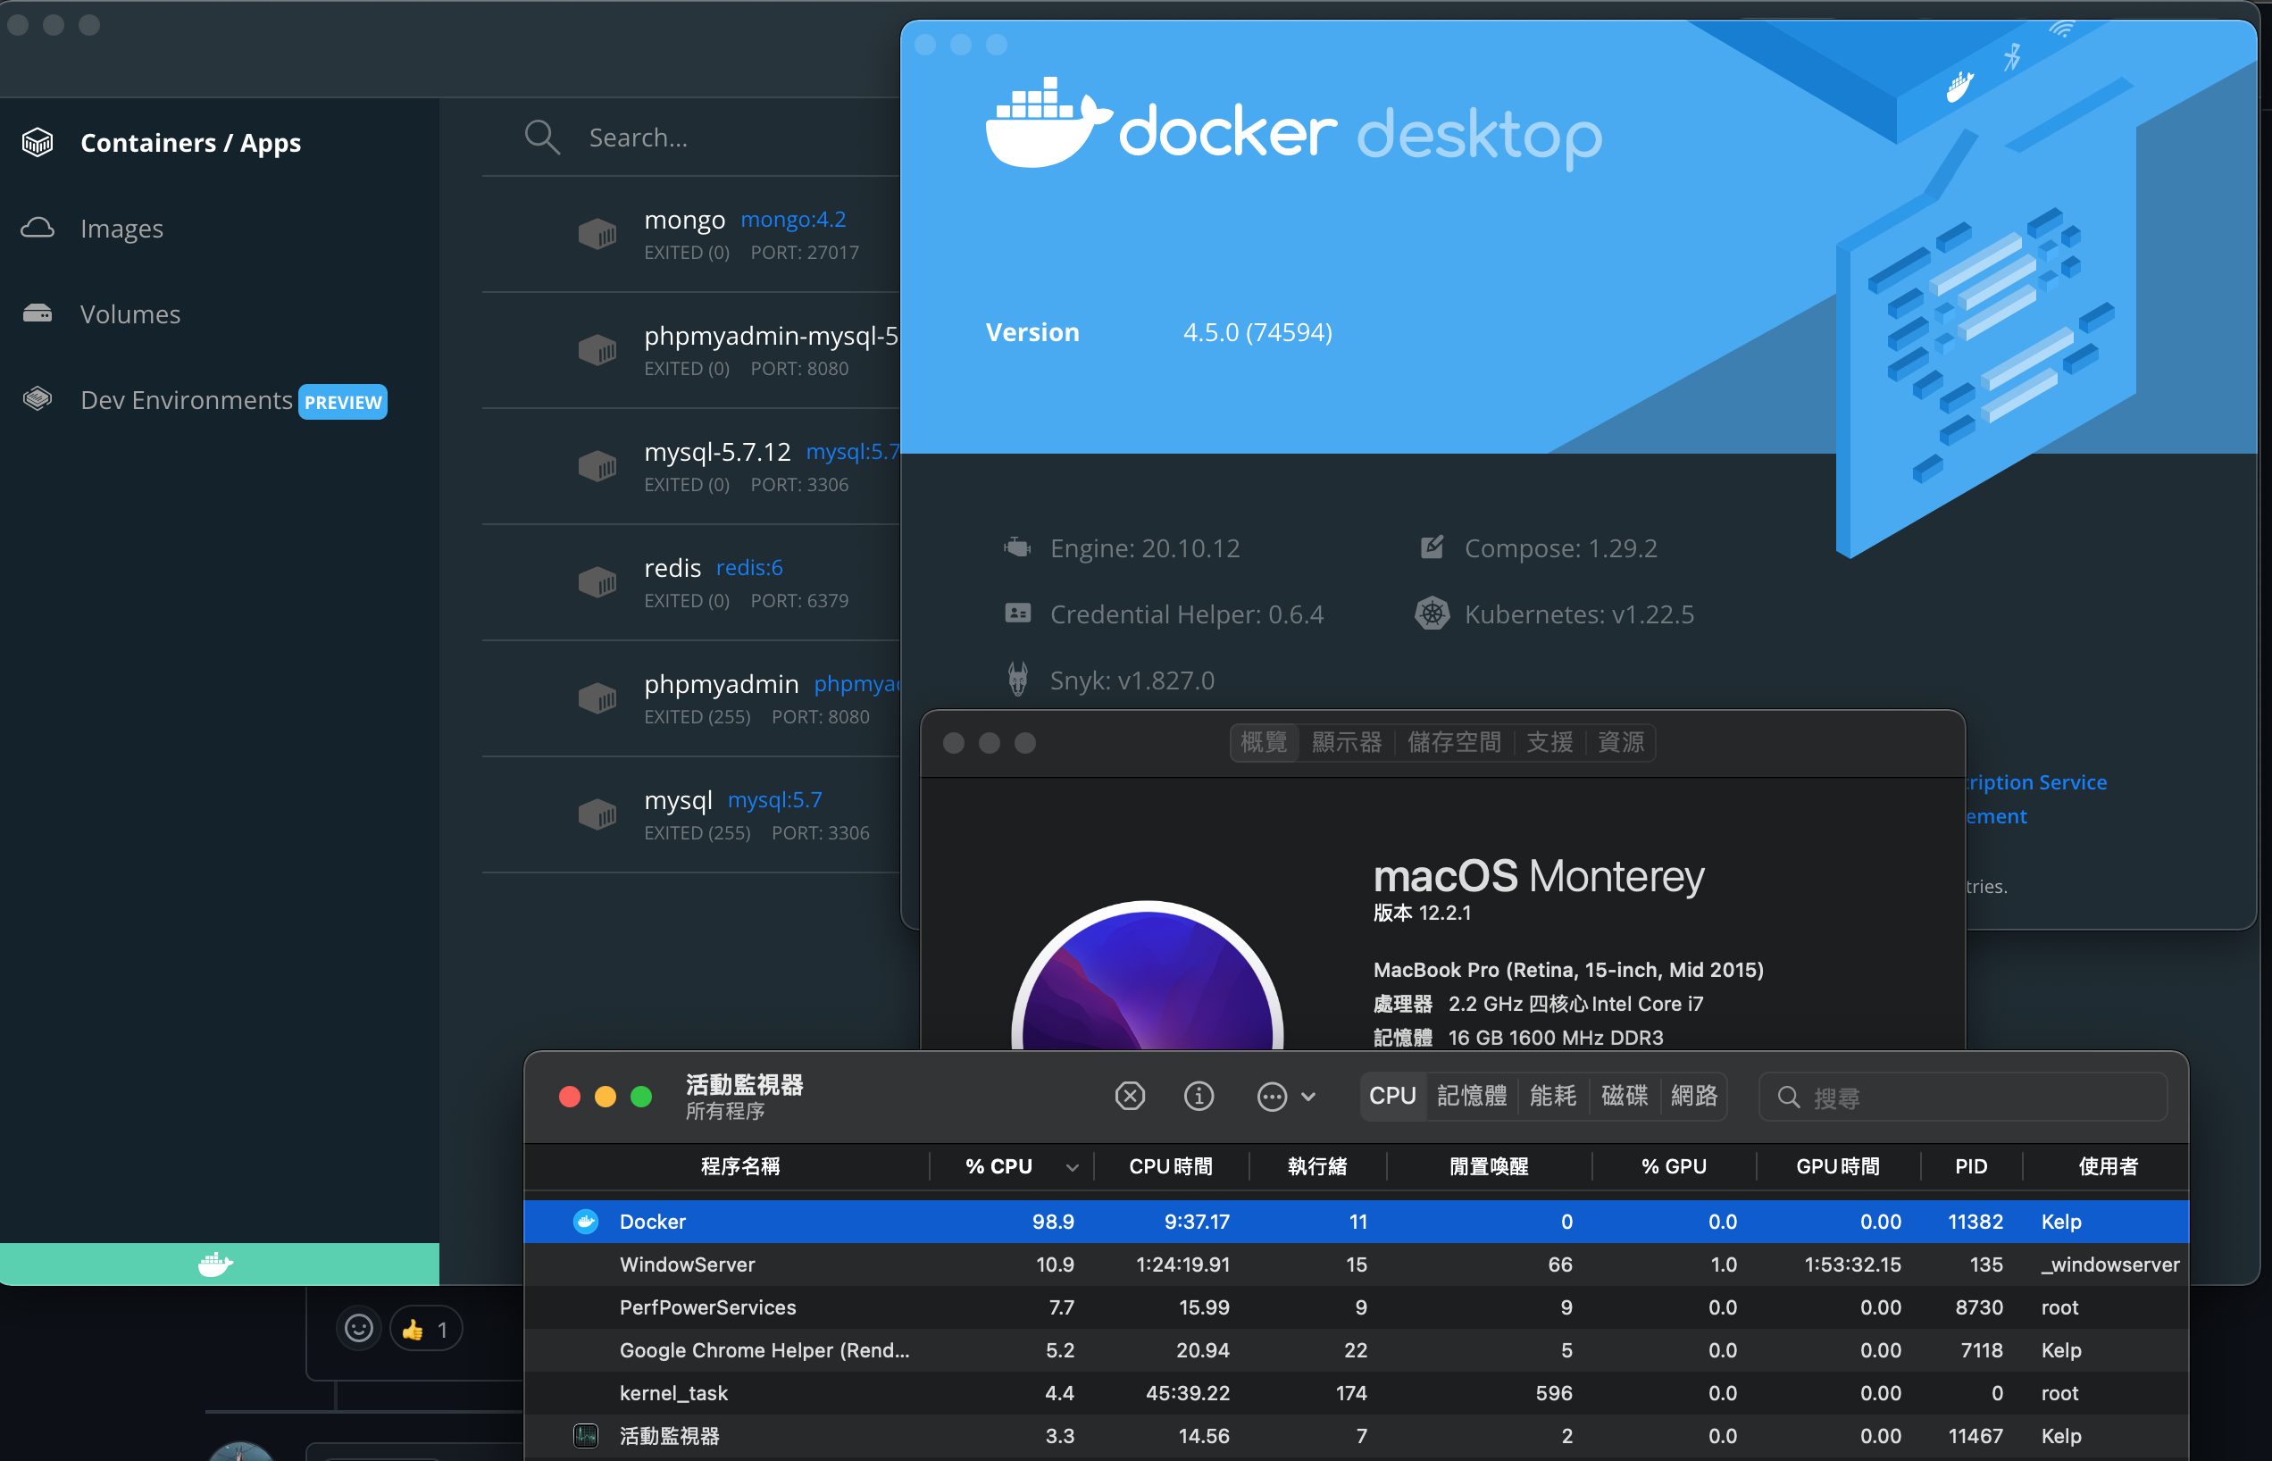Click the mongo container icon

[x=597, y=234]
